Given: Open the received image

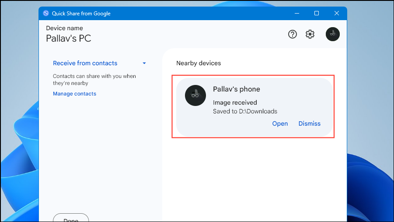Looking at the screenshot, I should pyautogui.click(x=280, y=123).
